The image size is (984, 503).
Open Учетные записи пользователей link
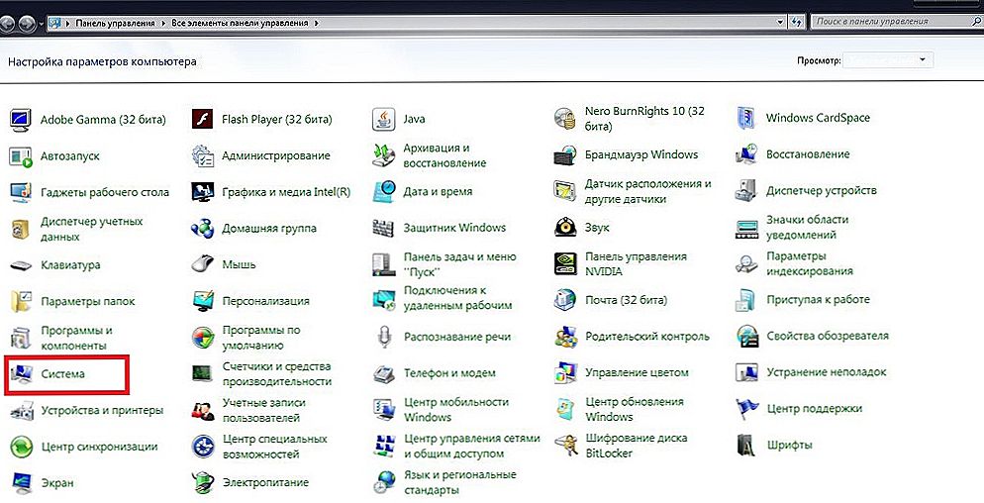(x=263, y=410)
